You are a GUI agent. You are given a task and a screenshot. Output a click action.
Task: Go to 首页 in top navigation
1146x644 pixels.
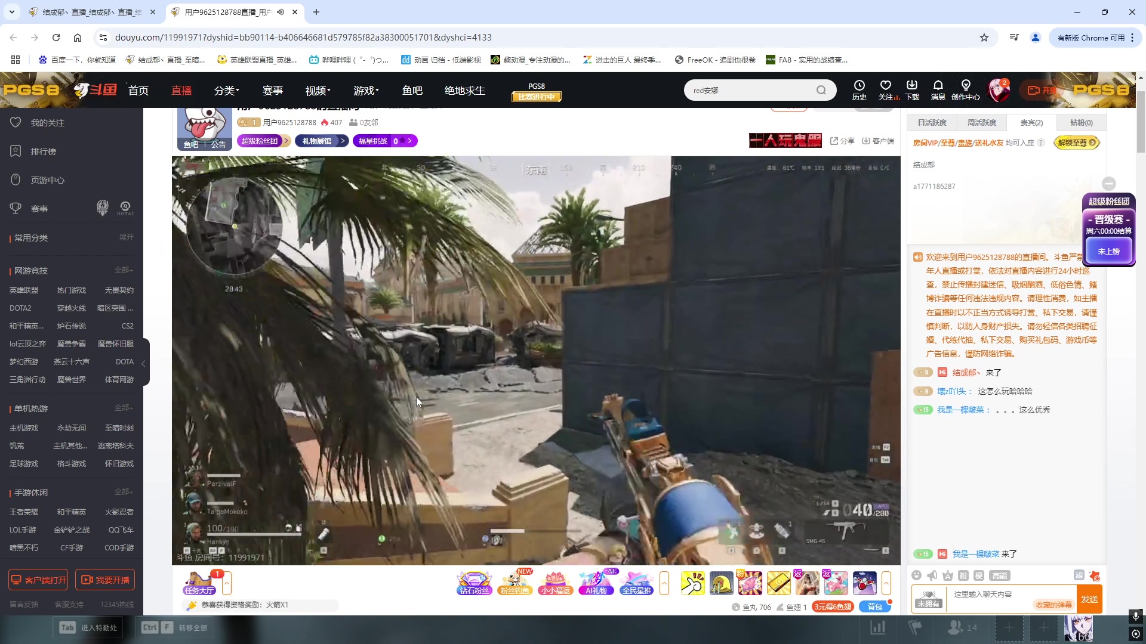pyautogui.click(x=138, y=91)
